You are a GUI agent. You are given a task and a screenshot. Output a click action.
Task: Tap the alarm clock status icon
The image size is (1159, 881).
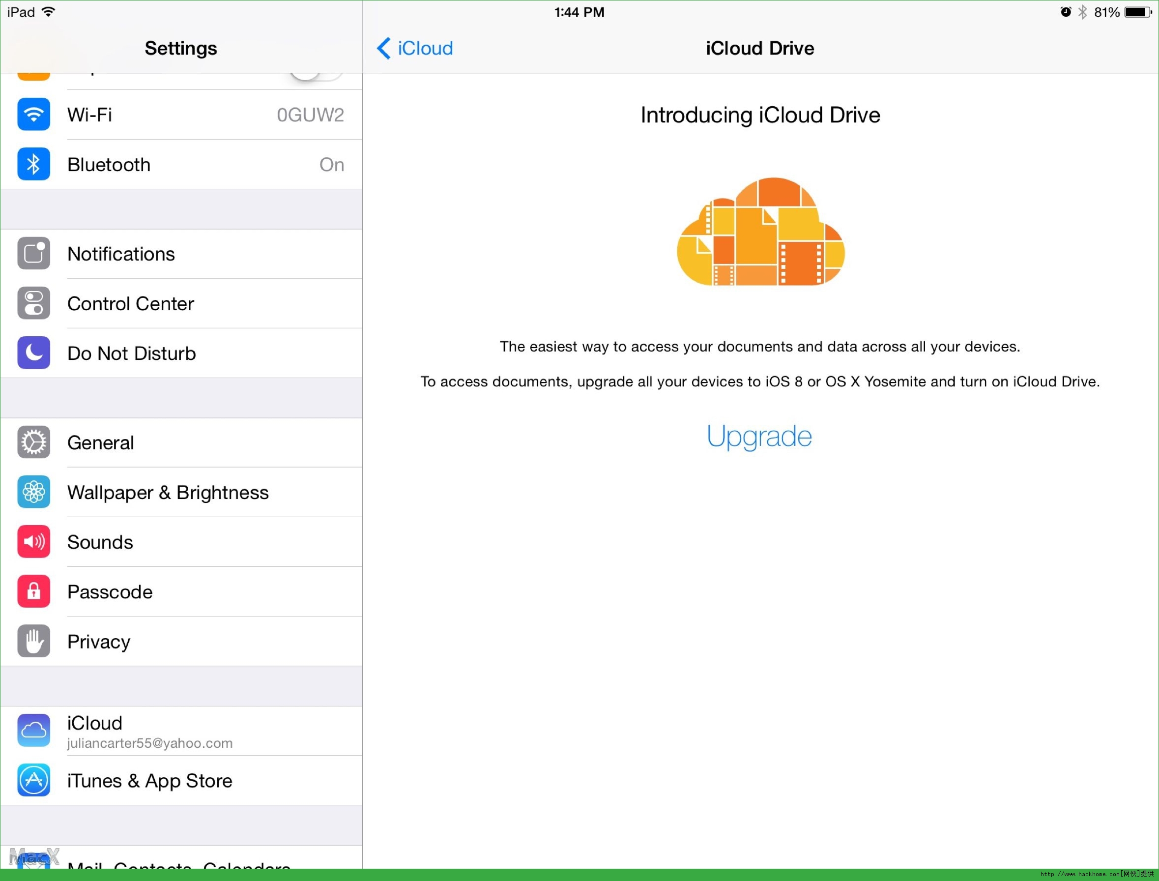coord(1066,12)
